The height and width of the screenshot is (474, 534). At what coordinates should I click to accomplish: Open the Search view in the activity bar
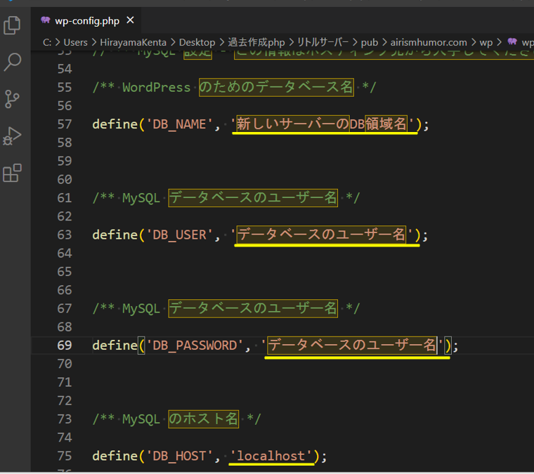(12, 62)
